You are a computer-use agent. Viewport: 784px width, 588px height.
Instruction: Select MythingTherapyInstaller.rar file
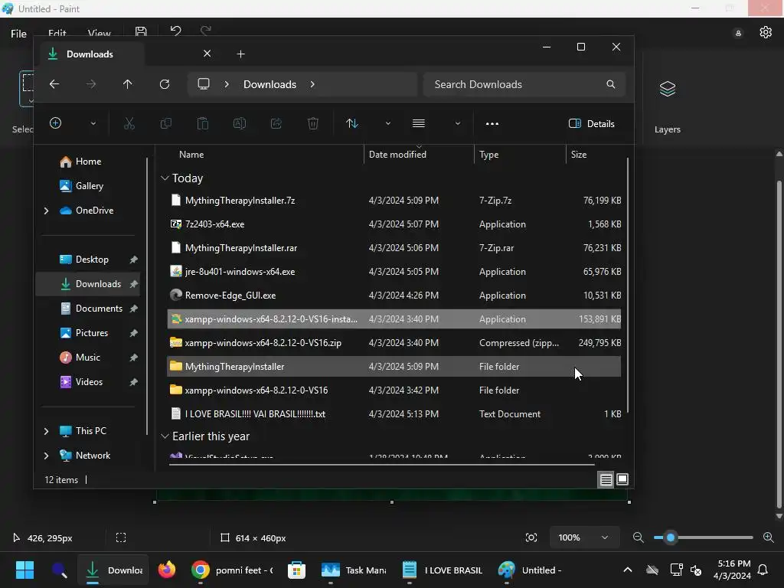coord(394,247)
